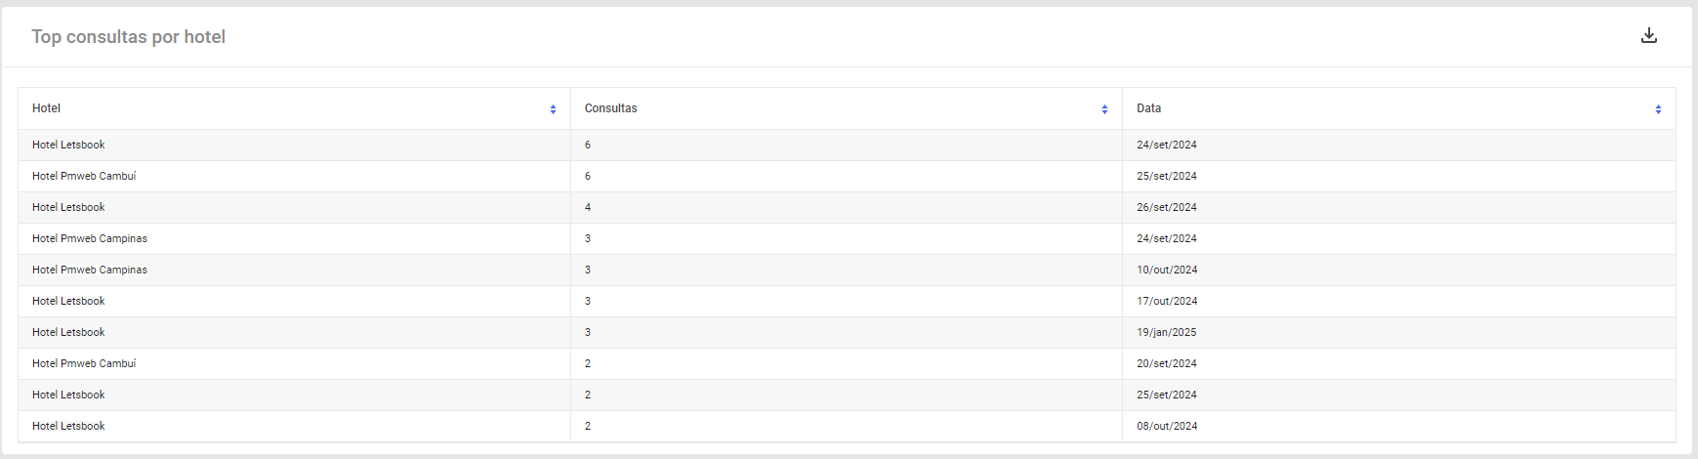Click the Consultas column header label
This screenshot has width=1698, height=459.
(610, 108)
